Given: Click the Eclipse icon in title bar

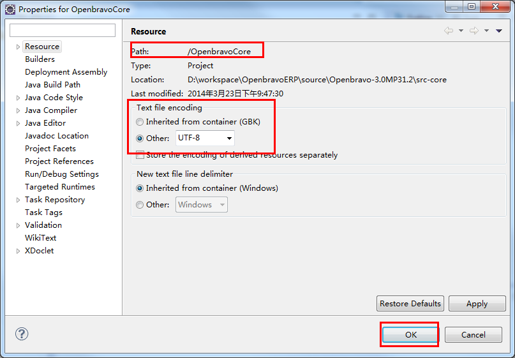Looking at the screenshot, I should coord(10,10).
